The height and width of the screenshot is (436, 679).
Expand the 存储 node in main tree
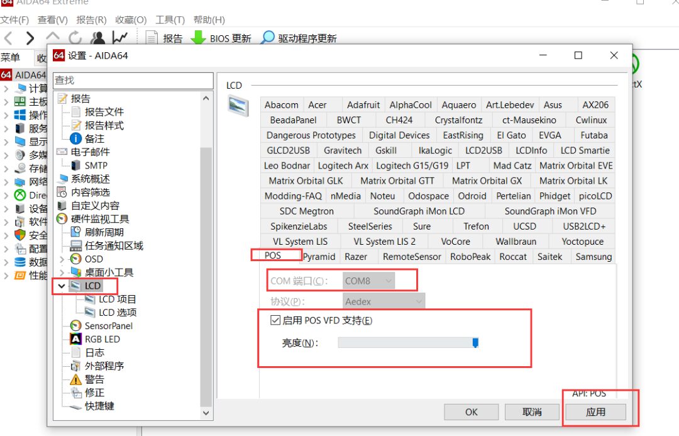click(6, 169)
